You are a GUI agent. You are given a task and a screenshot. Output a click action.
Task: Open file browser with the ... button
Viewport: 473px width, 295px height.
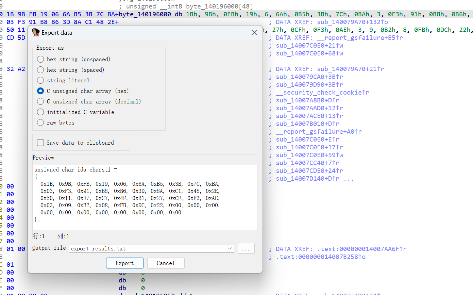click(246, 248)
